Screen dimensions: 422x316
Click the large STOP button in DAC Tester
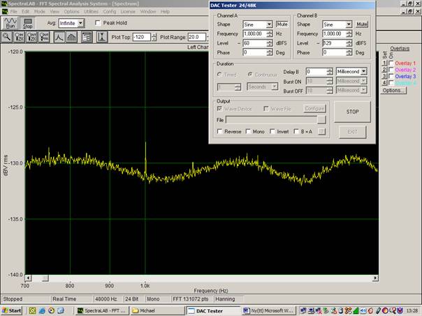(352, 112)
